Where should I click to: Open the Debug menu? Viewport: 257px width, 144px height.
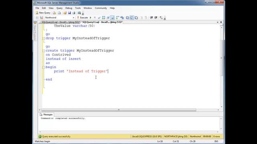69,8
